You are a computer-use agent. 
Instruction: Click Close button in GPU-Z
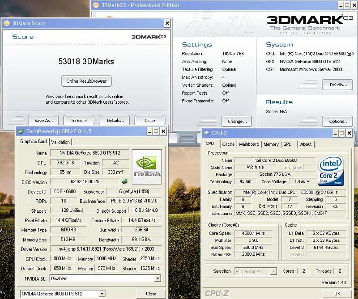[151, 294]
